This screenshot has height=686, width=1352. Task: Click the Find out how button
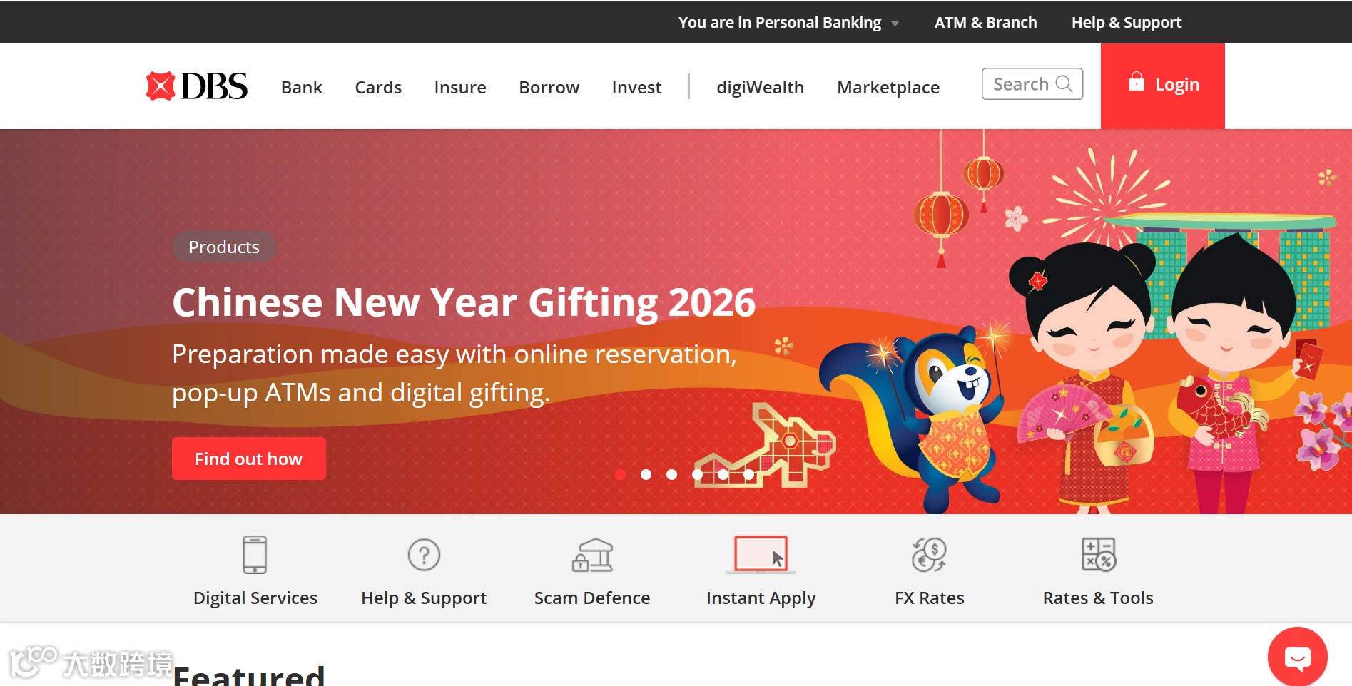(x=249, y=459)
